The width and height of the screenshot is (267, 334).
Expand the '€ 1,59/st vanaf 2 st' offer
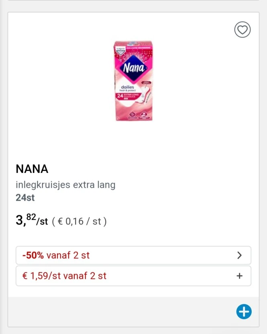click(x=120, y=276)
